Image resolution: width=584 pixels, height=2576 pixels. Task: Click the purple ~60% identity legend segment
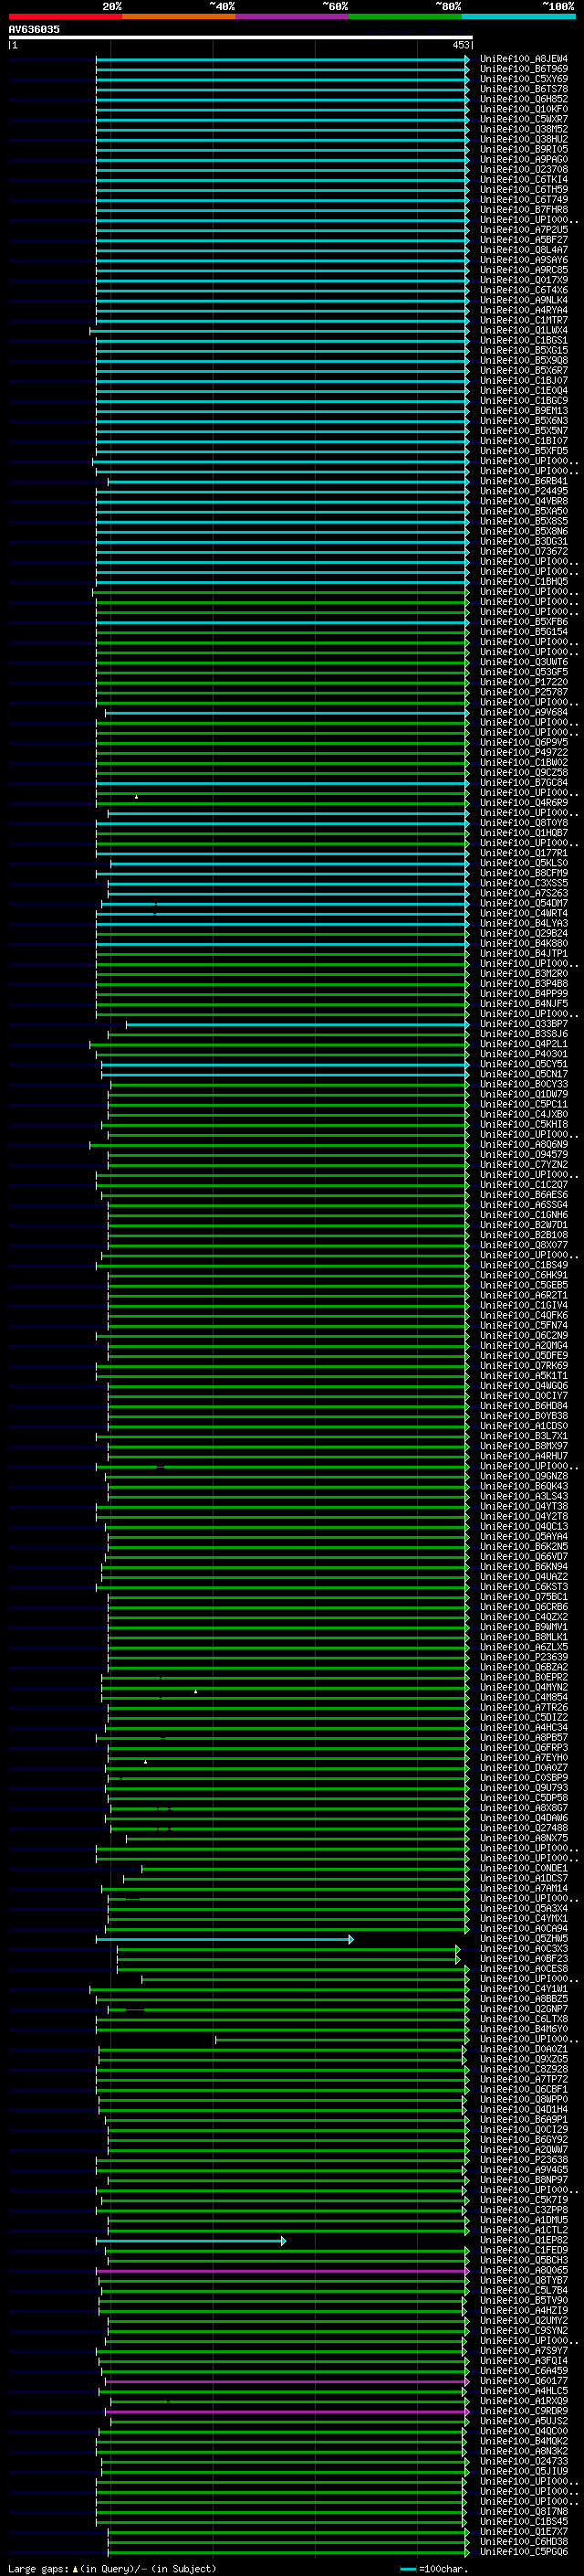tap(291, 16)
